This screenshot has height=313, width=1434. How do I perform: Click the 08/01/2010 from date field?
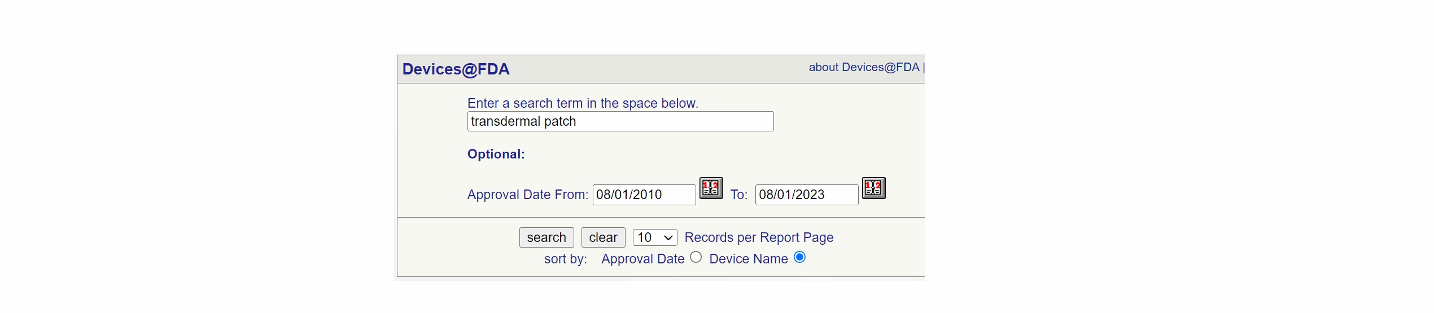coord(644,195)
